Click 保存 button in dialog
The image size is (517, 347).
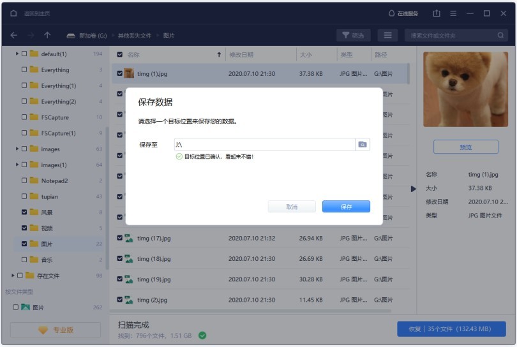[x=346, y=207]
